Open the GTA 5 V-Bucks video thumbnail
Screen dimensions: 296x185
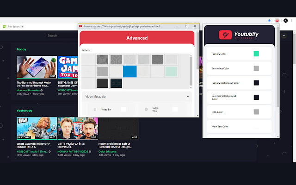(37, 128)
